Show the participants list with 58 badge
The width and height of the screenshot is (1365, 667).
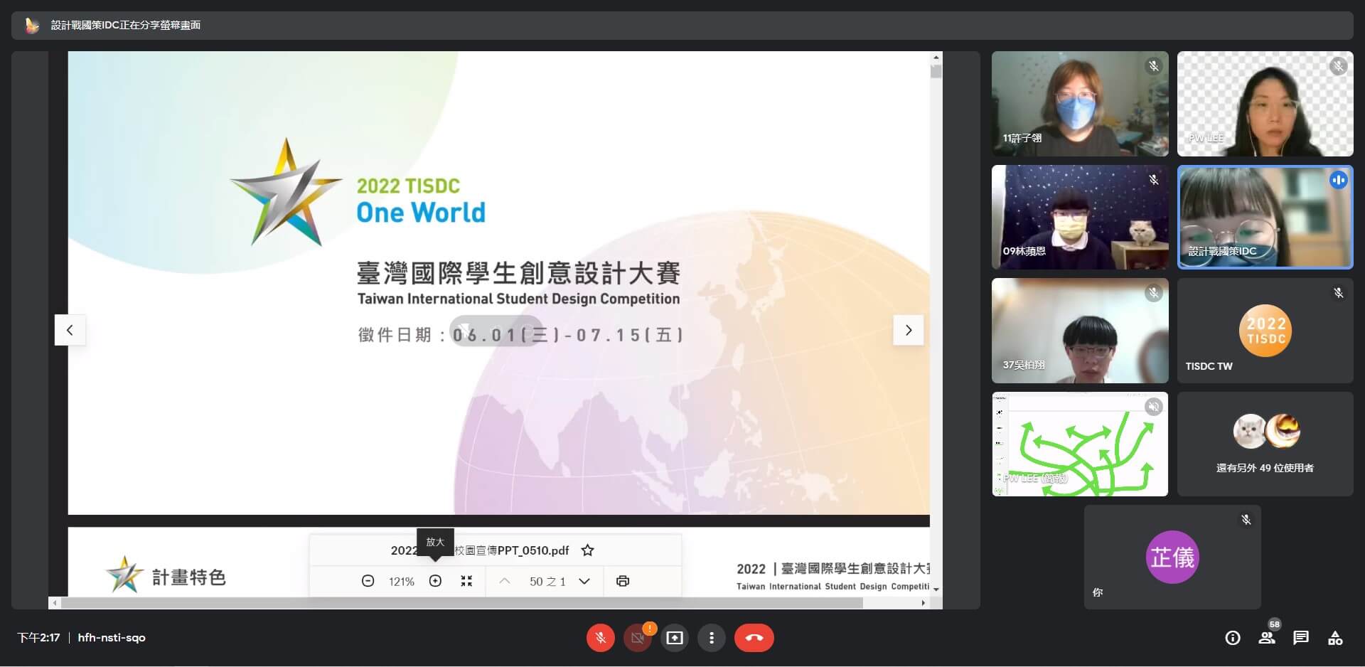click(x=1267, y=638)
